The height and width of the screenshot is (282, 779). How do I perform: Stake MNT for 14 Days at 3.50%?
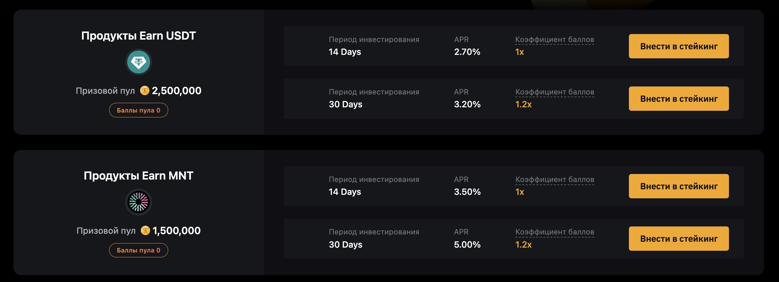pyautogui.click(x=679, y=186)
